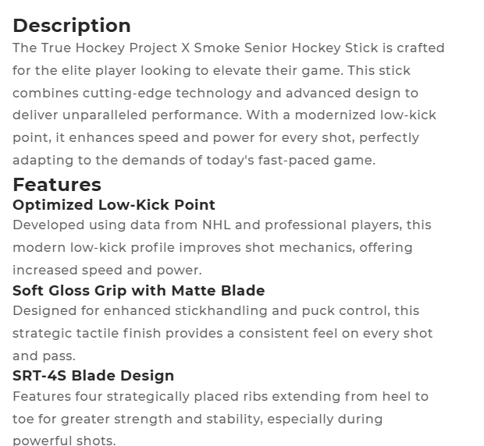The image size is (484, 446).
Task: Click the text "increased speed and power."
Action: 107,271
